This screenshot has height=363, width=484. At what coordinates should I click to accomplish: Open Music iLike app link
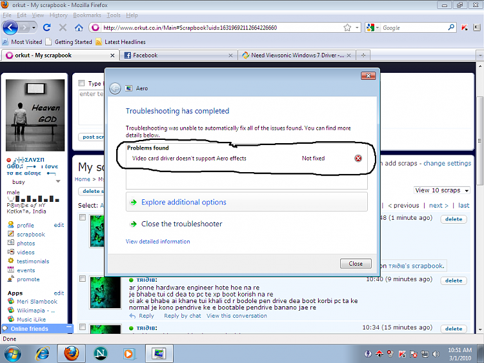coord(31,320)
